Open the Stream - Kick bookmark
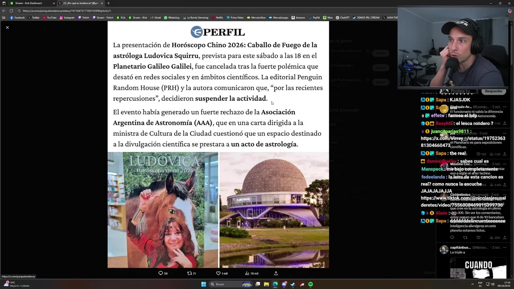The height and width of the screenshot is (289, 514). 138,18
